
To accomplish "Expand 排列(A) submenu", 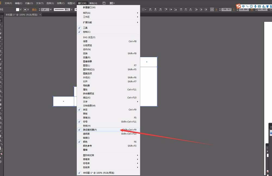I will [x=109, y=13].
